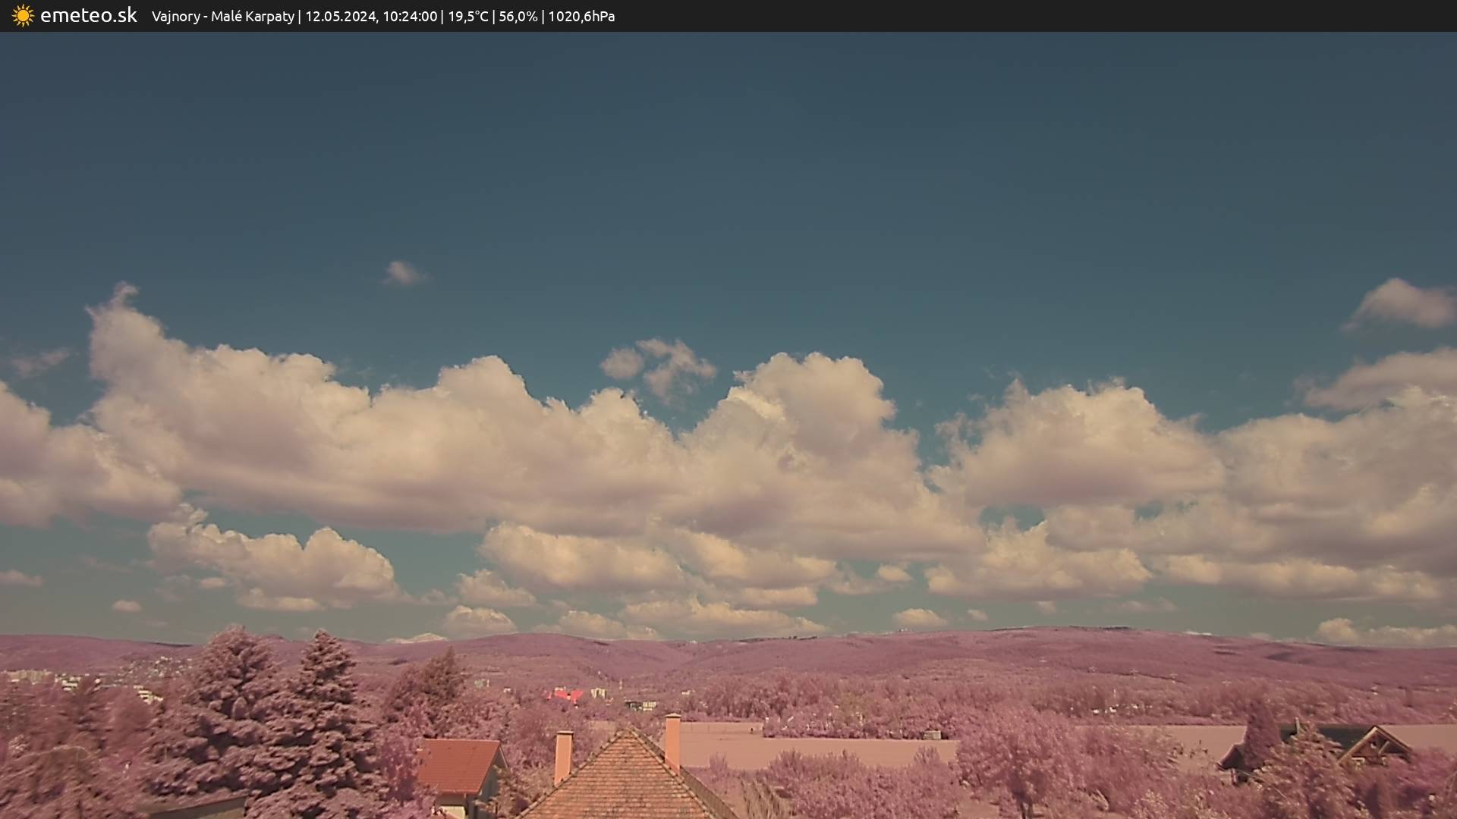Click the 1020,6hPa pressure reading
Viewport: 1457px width, 819px height.
click(x=581, y=17)
